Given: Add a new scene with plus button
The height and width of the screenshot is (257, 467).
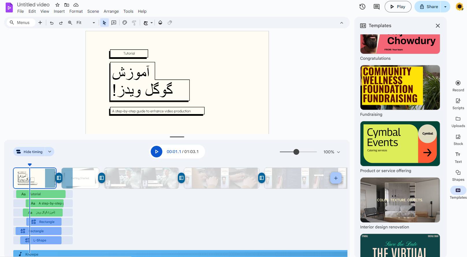Looking at the screenshot, I should pyautogui.click(x=336, y=178).
